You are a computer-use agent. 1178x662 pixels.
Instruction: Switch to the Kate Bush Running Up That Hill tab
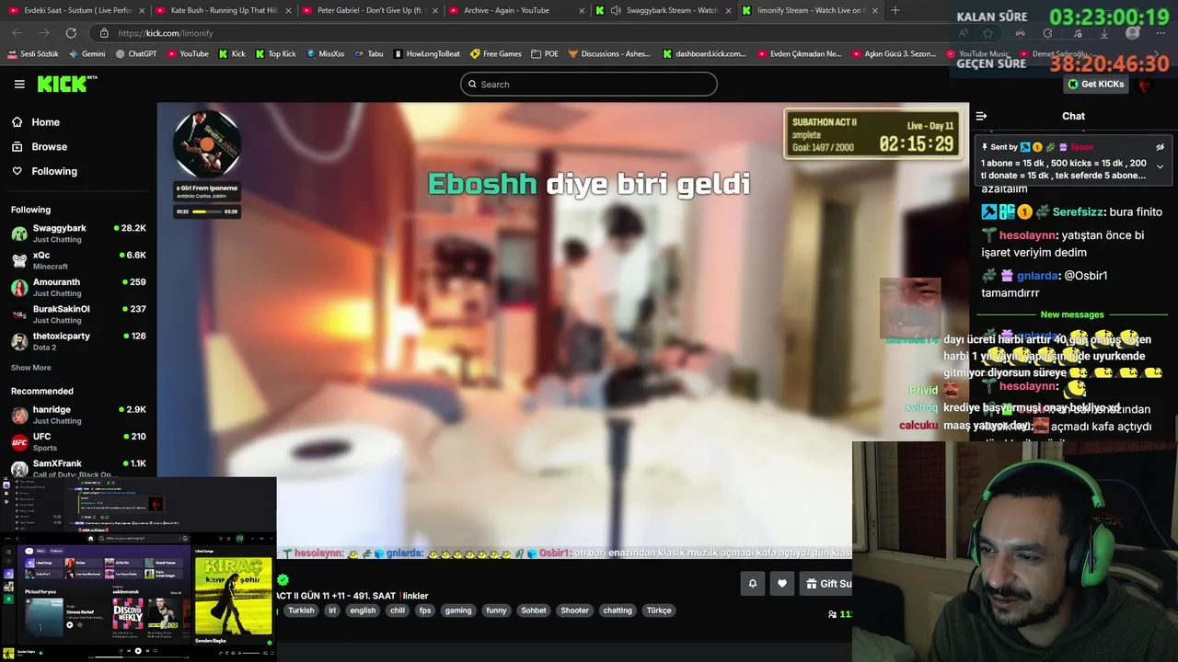click(222, 11)
